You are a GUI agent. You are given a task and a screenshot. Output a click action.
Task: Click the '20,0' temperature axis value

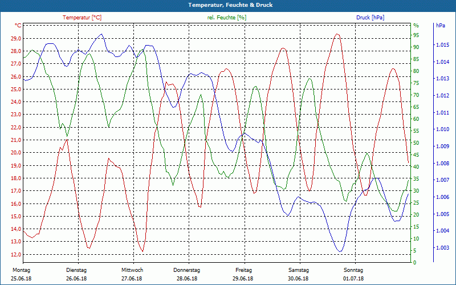17,153
